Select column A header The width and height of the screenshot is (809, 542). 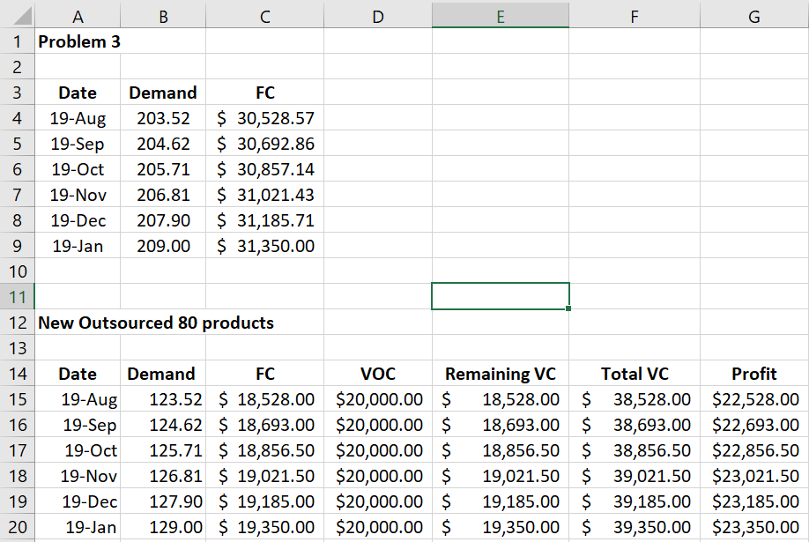(x=78, y=17)
